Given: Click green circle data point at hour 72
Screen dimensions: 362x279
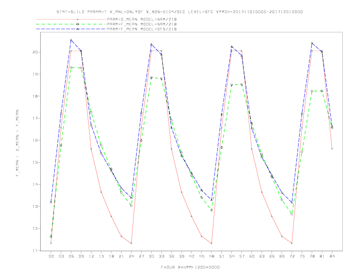Looking at the screenshot, I should click(292, 214).
